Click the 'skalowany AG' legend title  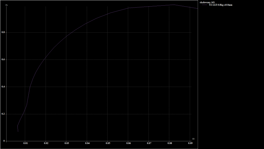[207, 2]
